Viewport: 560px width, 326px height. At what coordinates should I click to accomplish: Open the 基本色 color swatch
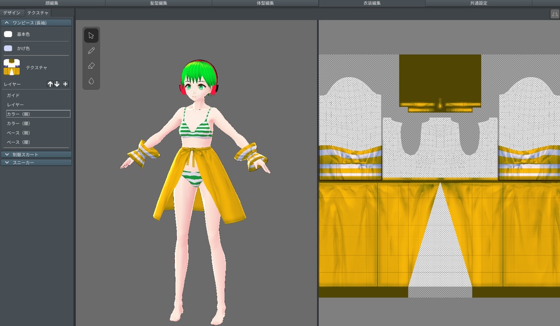[8, 34]
